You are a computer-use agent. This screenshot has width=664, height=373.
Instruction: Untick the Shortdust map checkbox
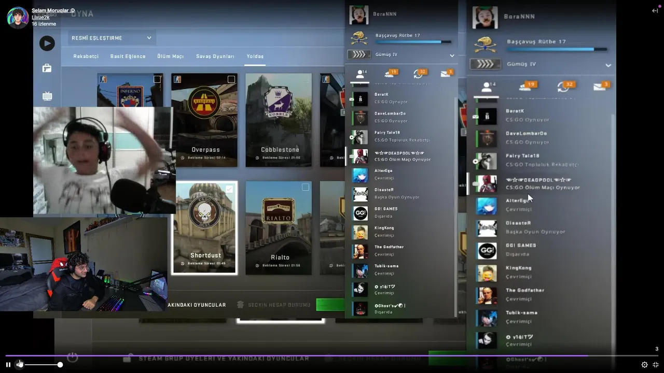click(229, 189)
